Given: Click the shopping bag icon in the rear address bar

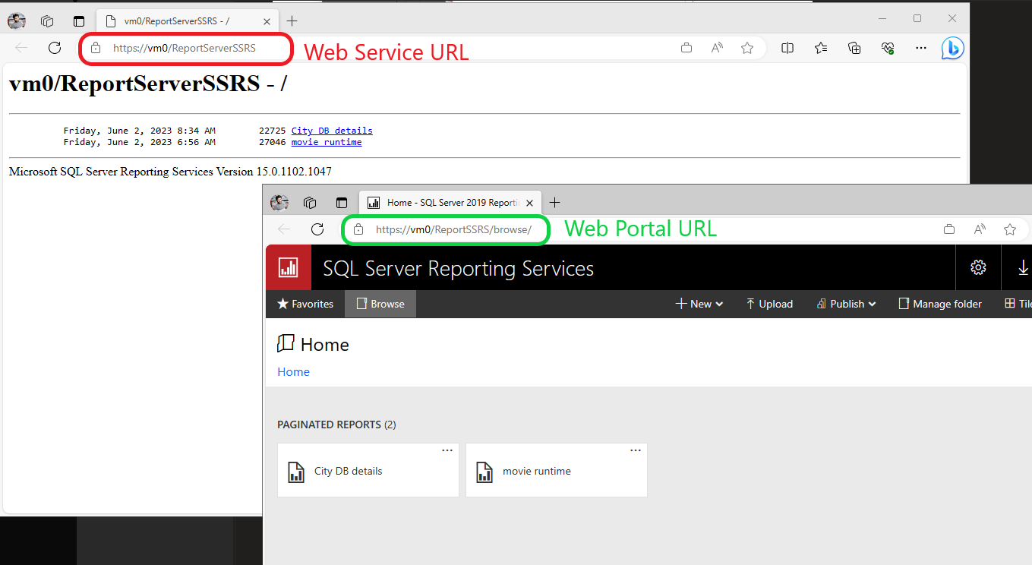Looking at the screenshot, I should 686,48.
